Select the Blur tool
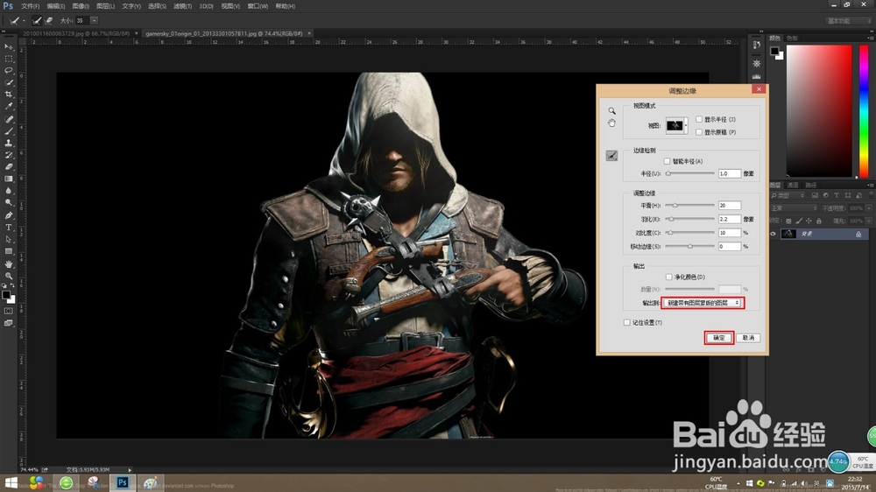The height and width of the screenshot is (492, 876). pos(9,191)
